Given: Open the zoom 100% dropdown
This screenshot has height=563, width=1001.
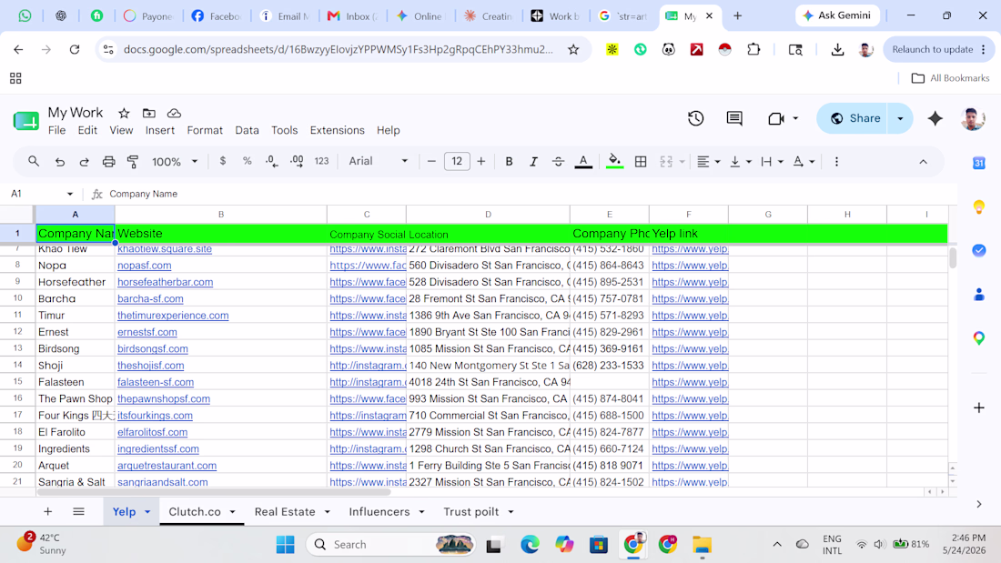Looking at the screenshot, I should coord(175,162).
